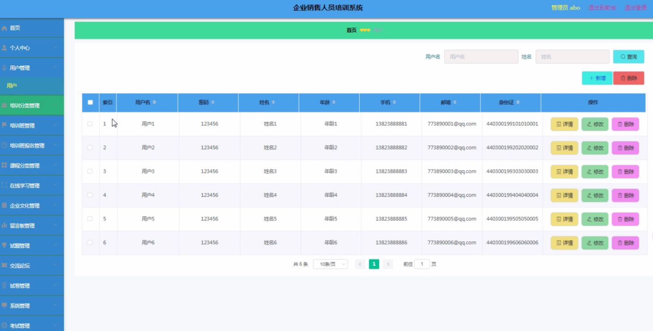Check the box for row 用户2

(90, 147)
